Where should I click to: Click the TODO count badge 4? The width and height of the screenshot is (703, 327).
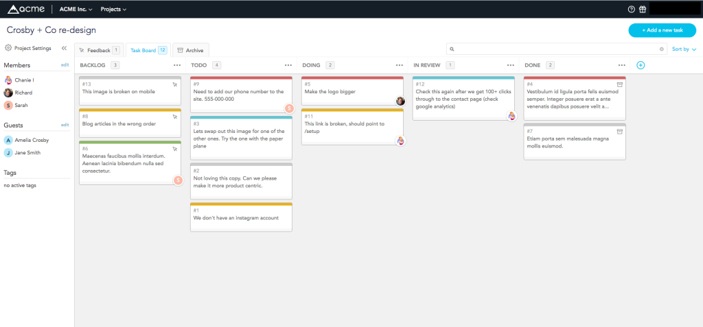coord(216,65)
